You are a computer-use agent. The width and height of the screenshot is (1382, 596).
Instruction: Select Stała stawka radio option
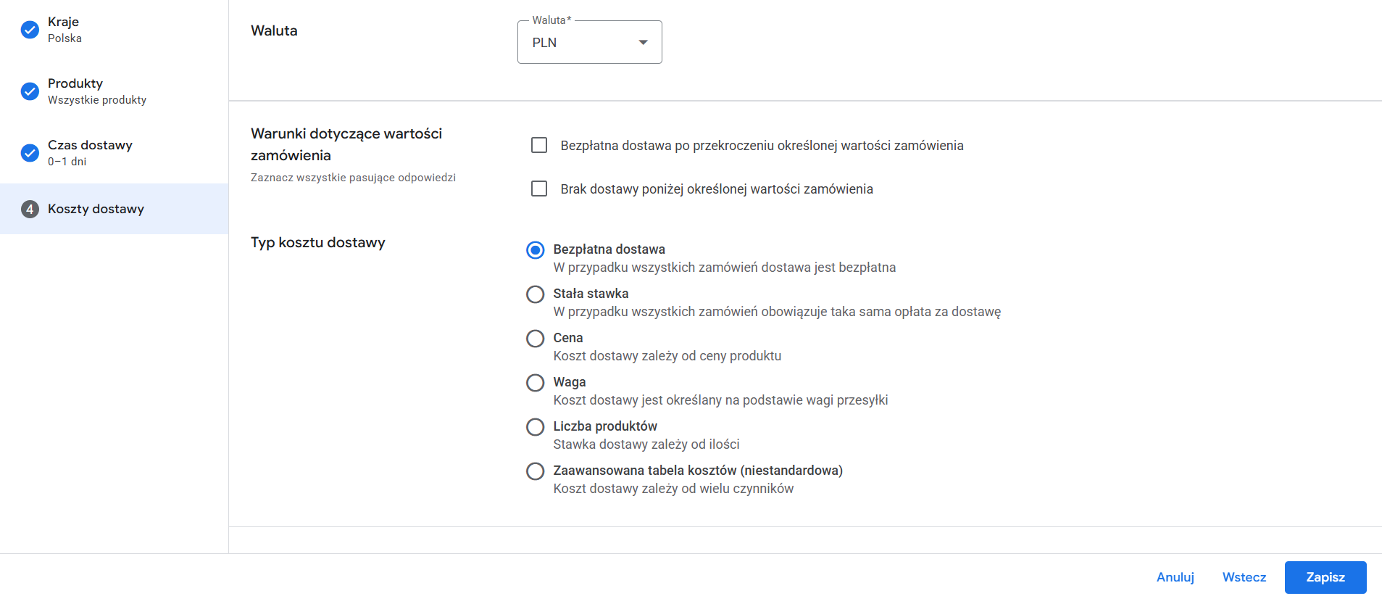pos(536,294)
